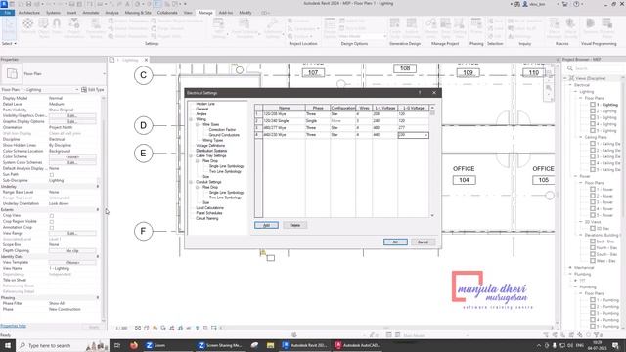
Task: Click the search icon in Project Browser
Action: click(x=570, y=68)
